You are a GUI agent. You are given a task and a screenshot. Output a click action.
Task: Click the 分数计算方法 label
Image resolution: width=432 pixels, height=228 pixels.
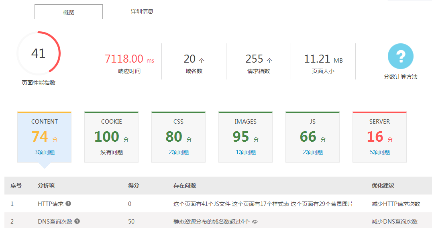pos(400,77)
